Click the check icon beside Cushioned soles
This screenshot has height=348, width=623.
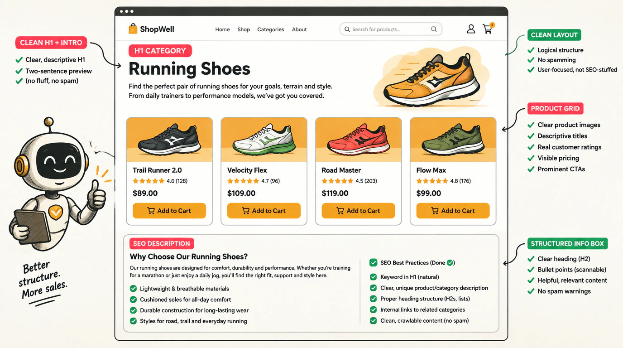(134, 300)
